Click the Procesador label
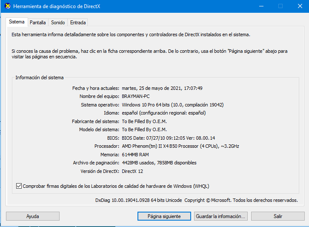This screenshot has width=309, height=227. tap(107, 146)
